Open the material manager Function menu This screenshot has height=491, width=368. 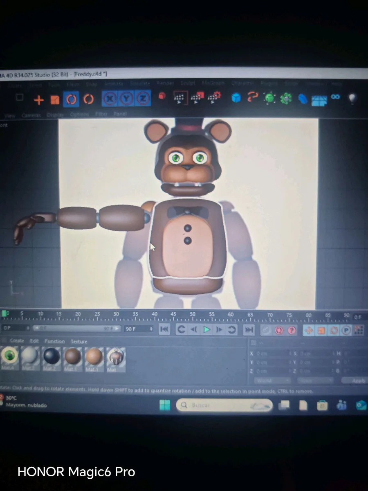click(x=55, y=341)
